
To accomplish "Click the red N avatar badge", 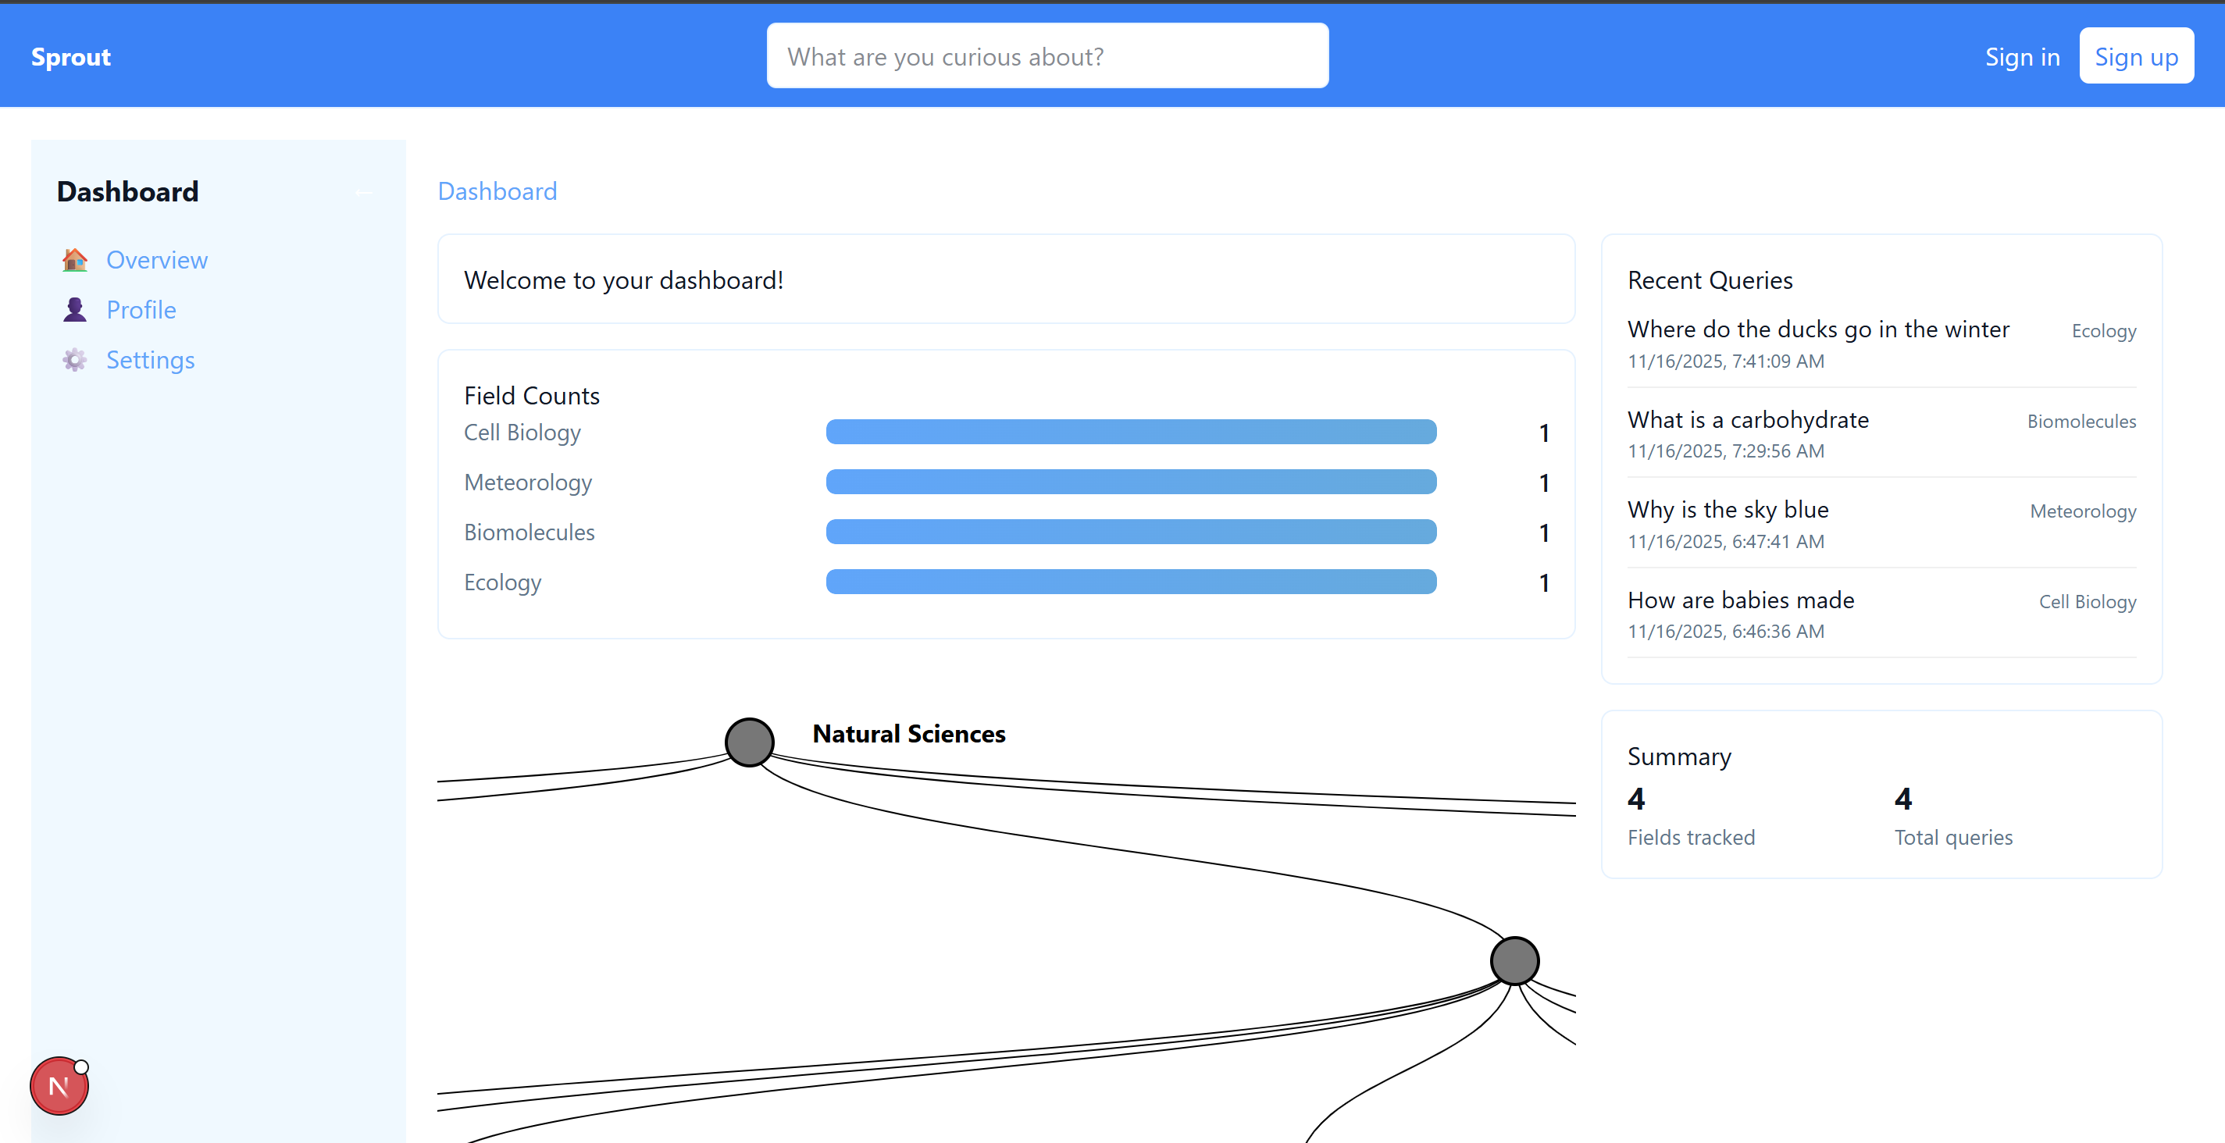I will click(59, 1086).
